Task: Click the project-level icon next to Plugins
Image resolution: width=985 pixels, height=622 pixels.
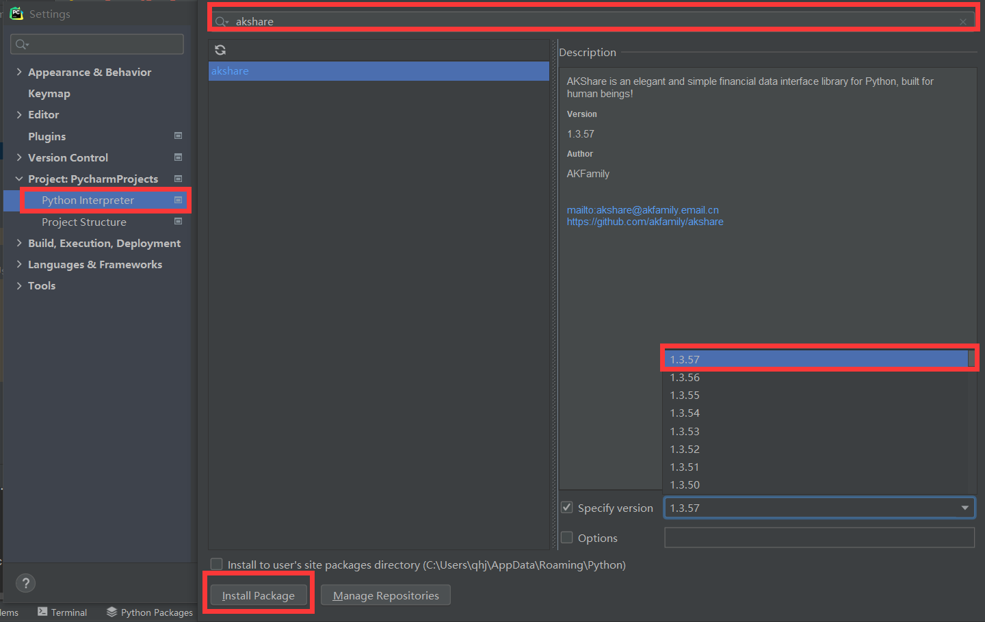Action: [x=178, y=135]
